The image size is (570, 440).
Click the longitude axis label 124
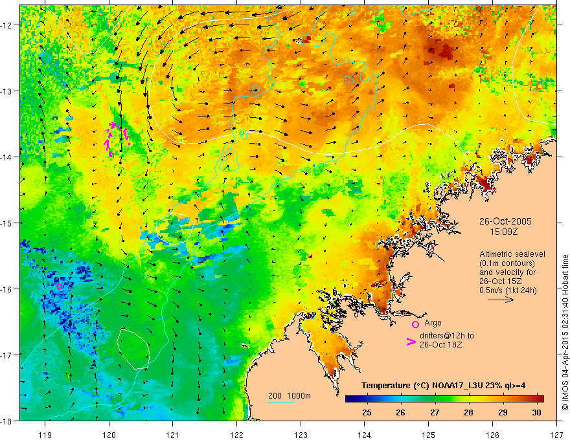point(365,435)
